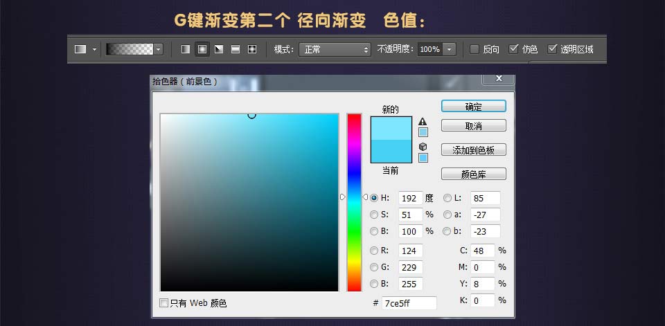Expand the 不透明度 opacity dropdown arrow
The image size is (665, 326).
pos(450,49)
